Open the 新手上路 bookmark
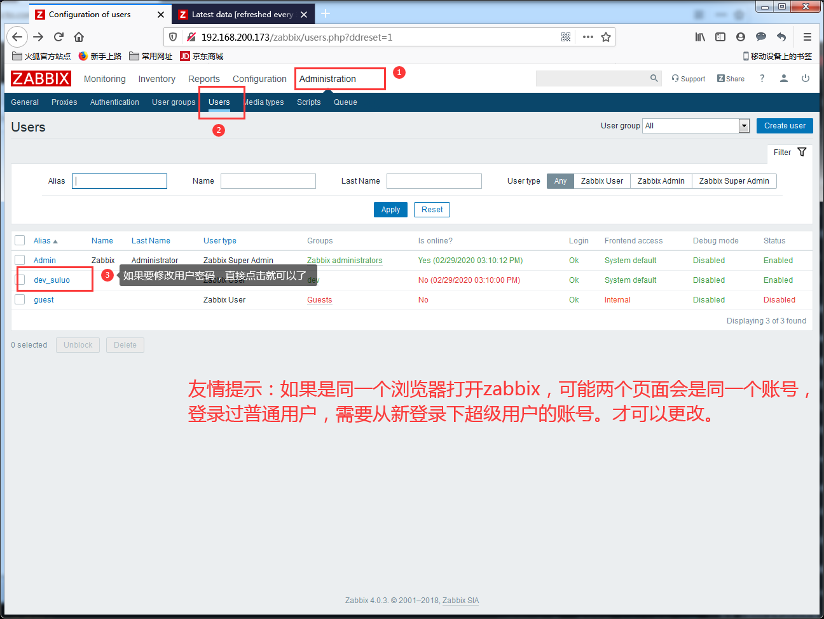Image resolution: width=824 pixels, height=619 pixels. tap(100, 56)
